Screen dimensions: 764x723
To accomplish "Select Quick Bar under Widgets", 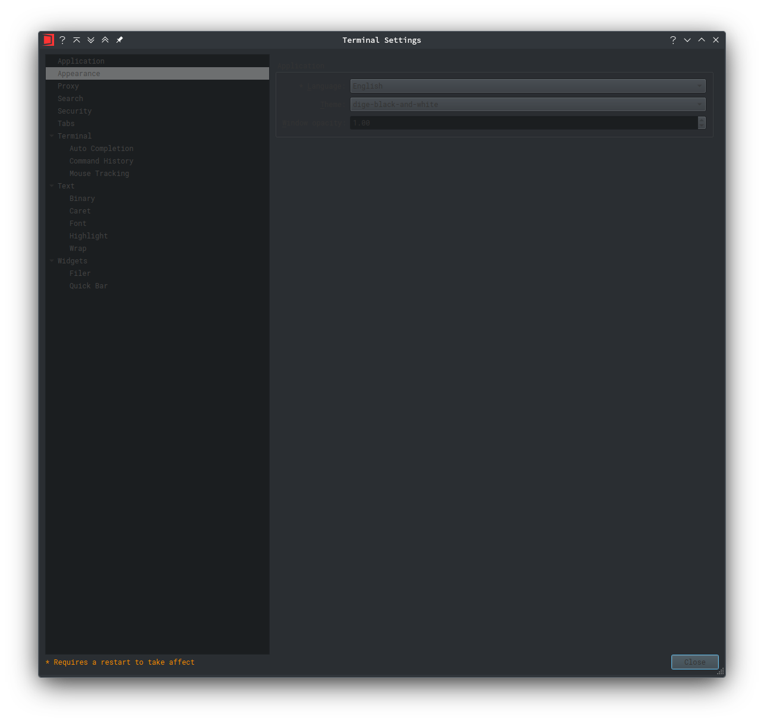I will 89,285.
